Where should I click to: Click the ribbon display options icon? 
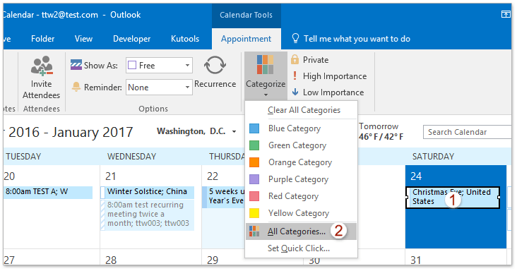tap(506, 14)
